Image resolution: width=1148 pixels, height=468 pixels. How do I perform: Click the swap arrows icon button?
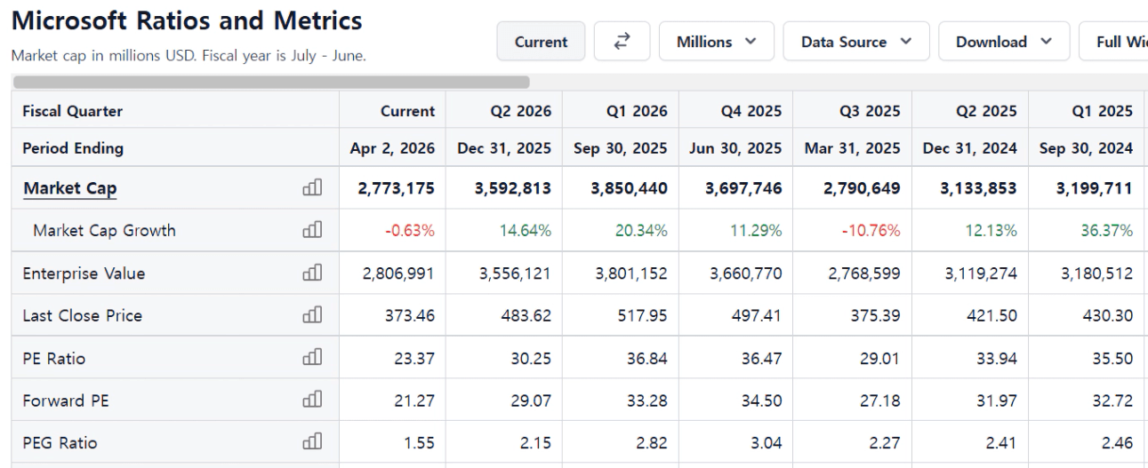pyautogui.click(x=622, y=42)
